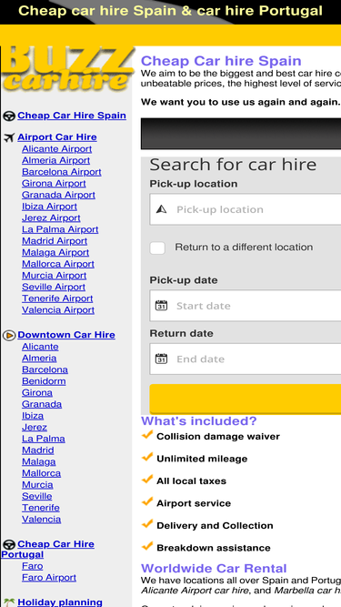Click the play arrow icon beside Downtown Car Hire
This screenshot has width=341, height=607.
click(x=9, y=335)
